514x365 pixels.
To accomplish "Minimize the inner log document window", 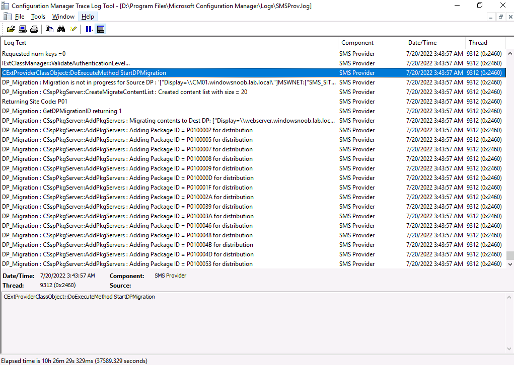I will point(491,17).
